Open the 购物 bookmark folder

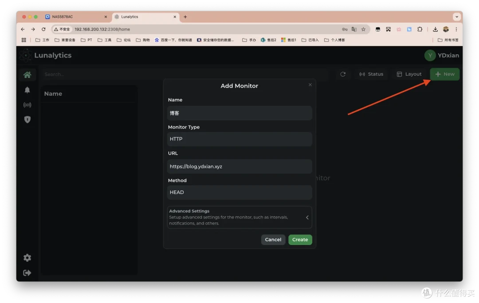(143, 40)
